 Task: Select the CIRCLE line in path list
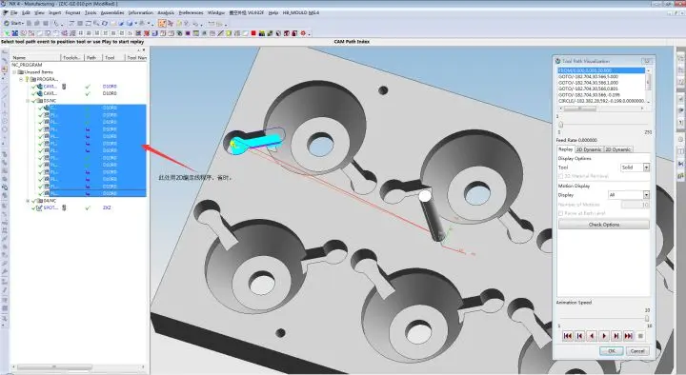[x=600, y=101]
